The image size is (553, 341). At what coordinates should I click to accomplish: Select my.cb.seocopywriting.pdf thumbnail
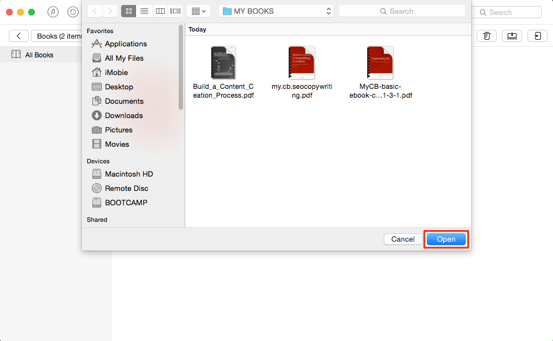click(x=301, y=62)
